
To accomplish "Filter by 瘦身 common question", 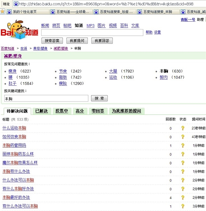I will click(x=12, y=71).
